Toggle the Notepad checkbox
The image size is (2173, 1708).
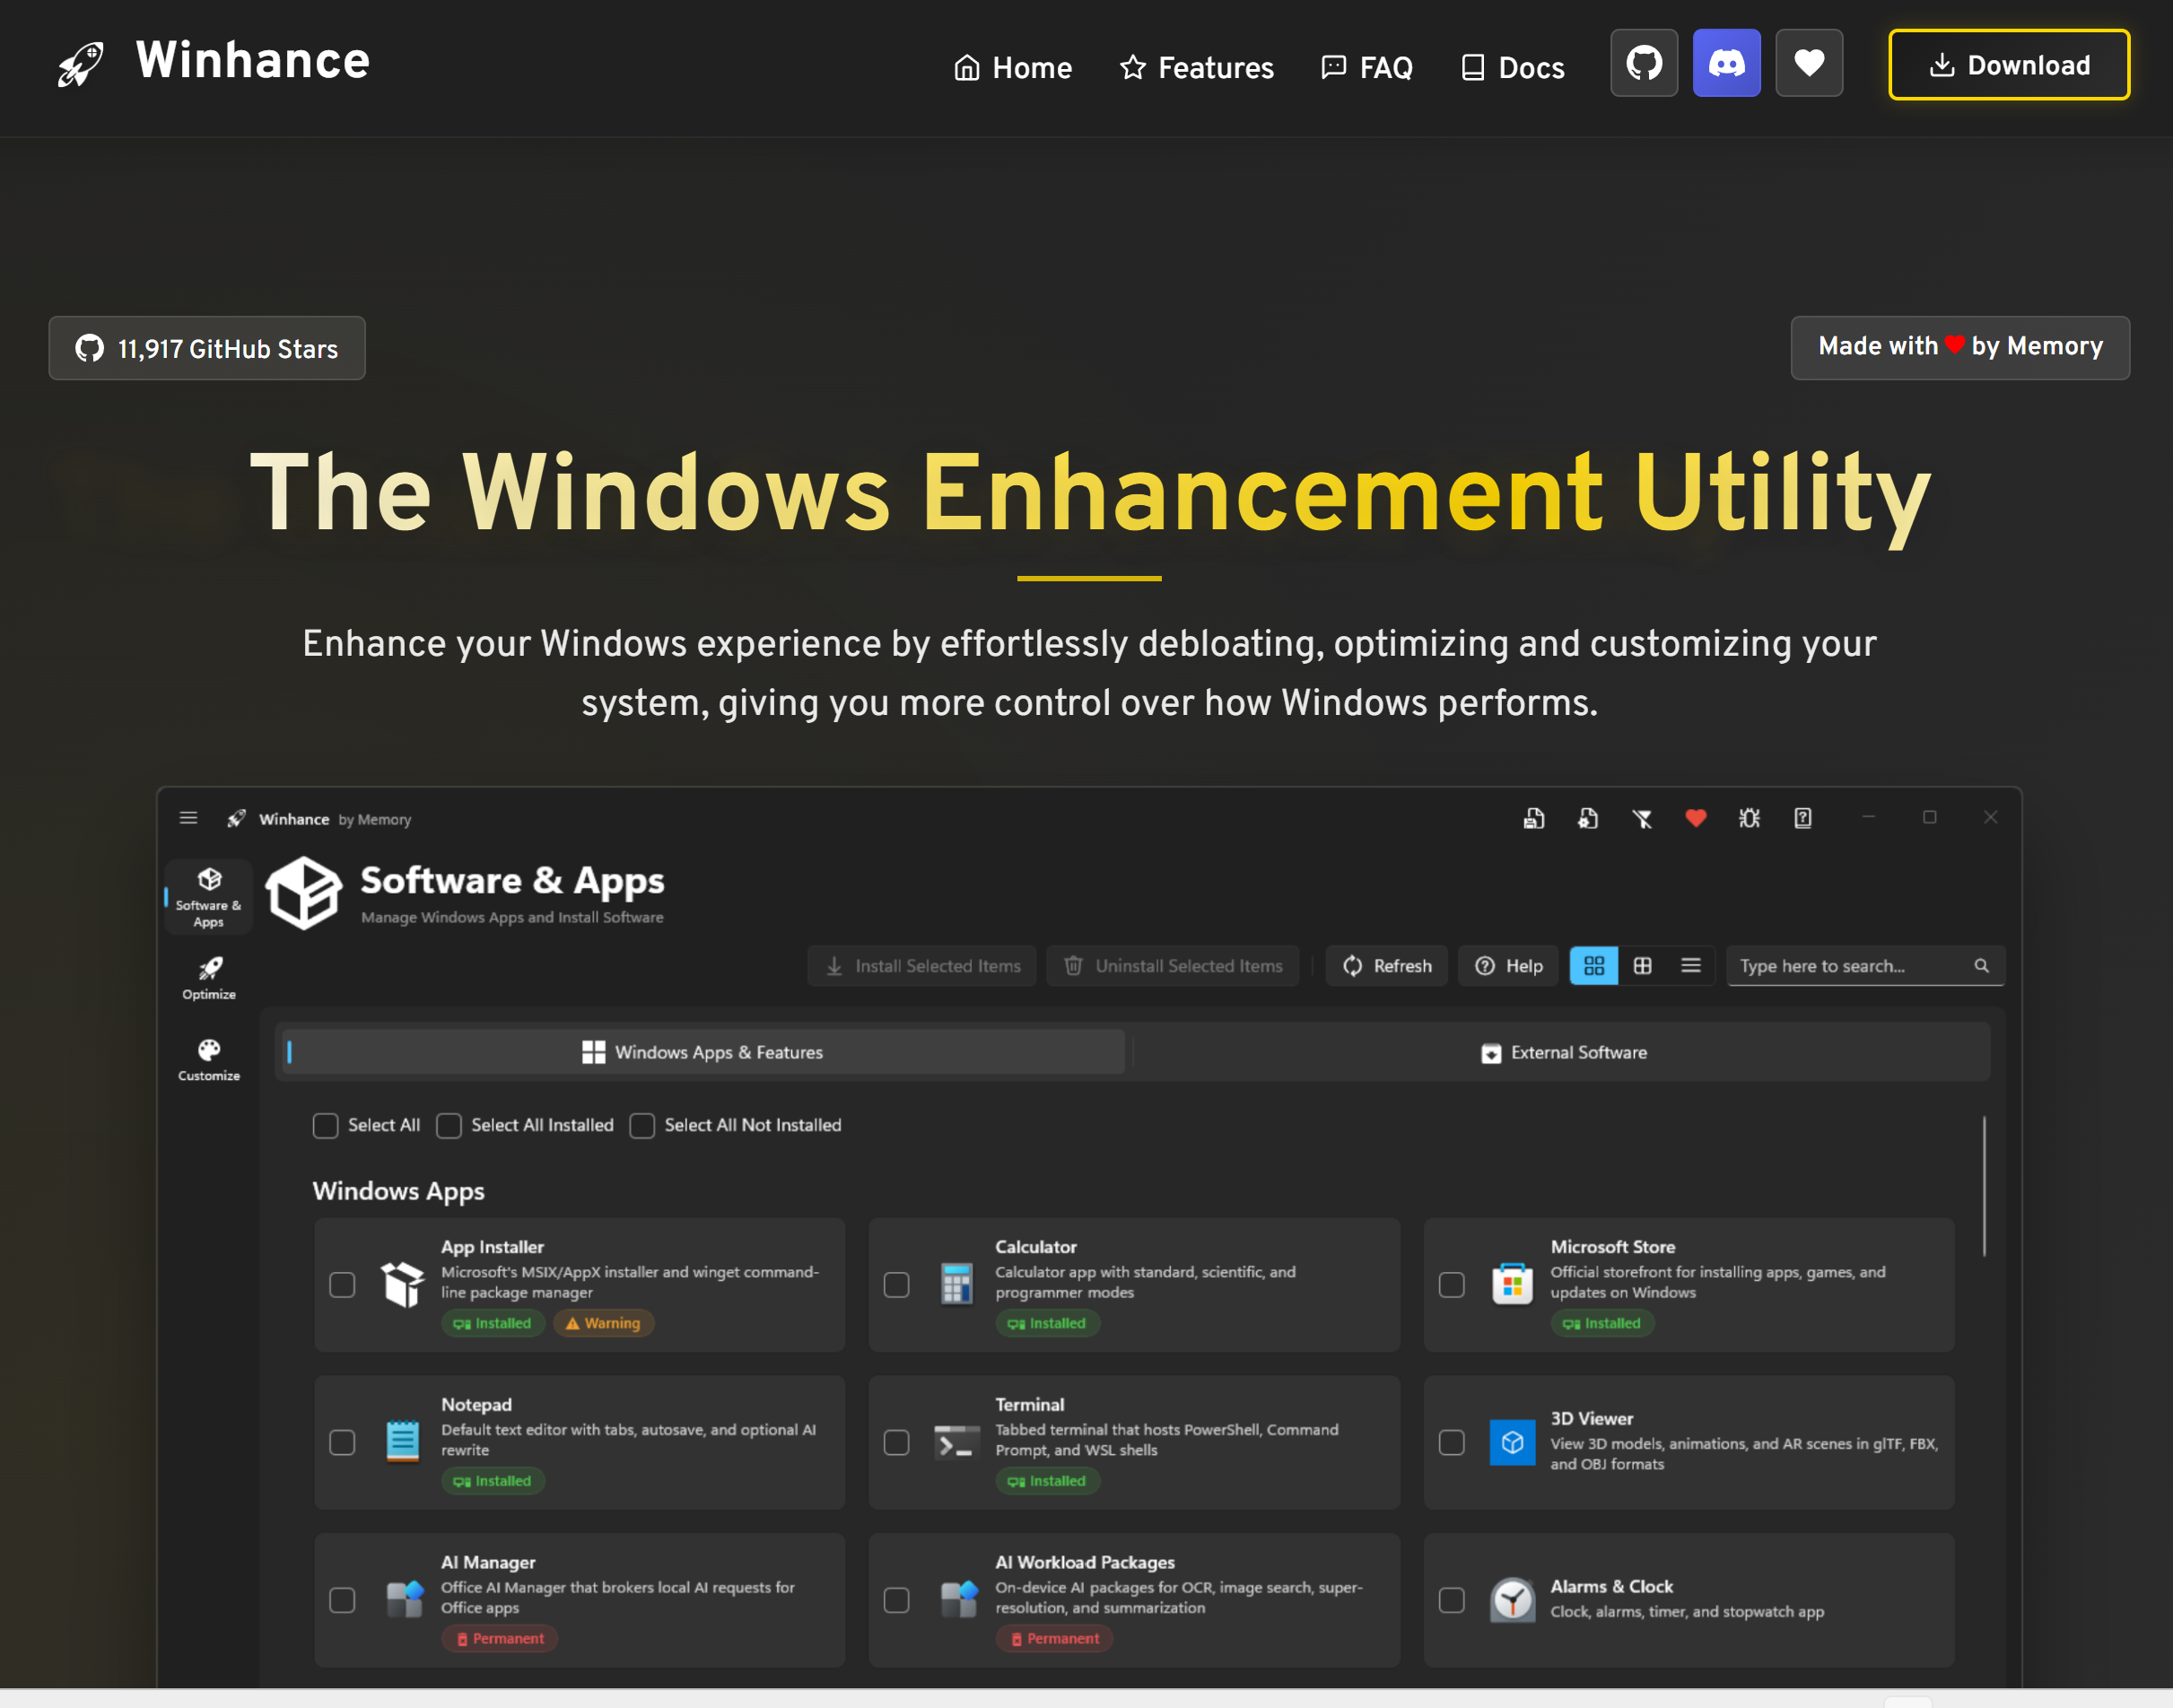tap(342, 1442)
